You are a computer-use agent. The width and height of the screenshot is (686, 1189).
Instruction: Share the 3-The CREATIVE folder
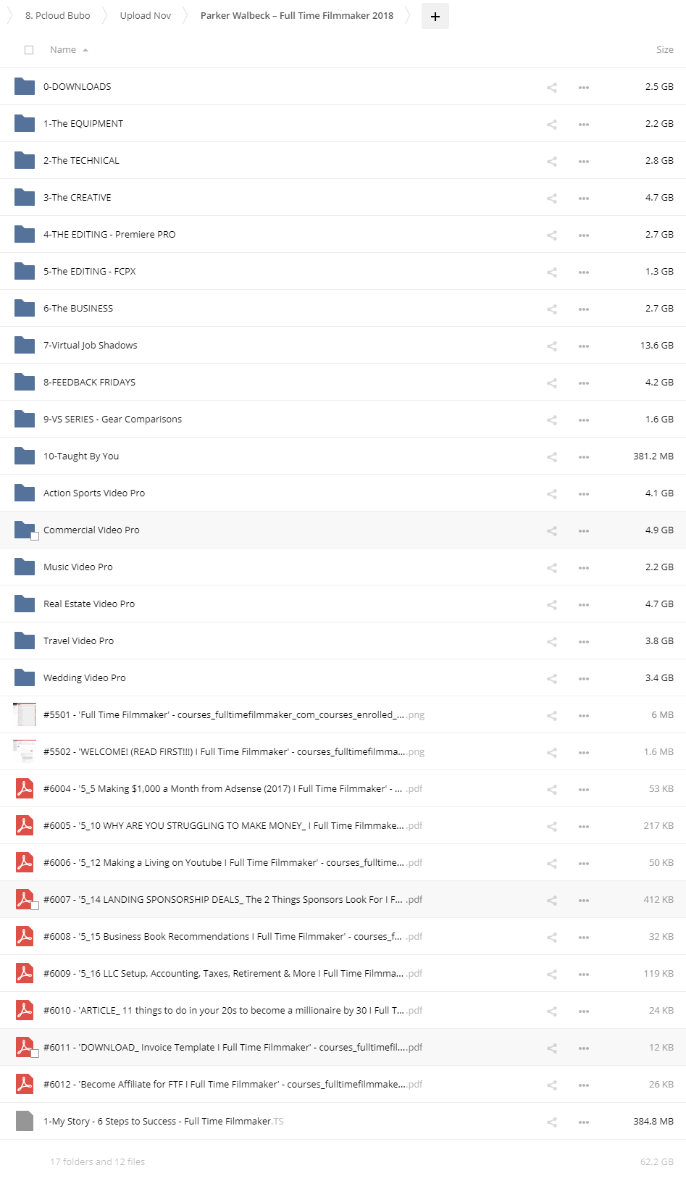pyautogui.click(x=552, y=199)
